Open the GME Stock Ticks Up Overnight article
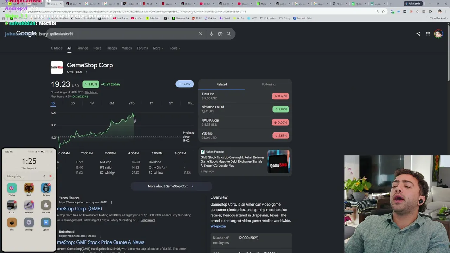This screenshot has height=253, width=450. coord(232,161)
